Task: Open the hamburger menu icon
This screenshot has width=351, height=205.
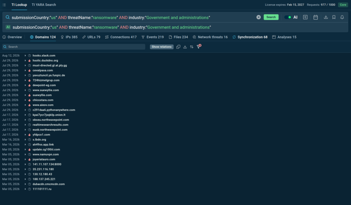Action: [x=4, y=5]
